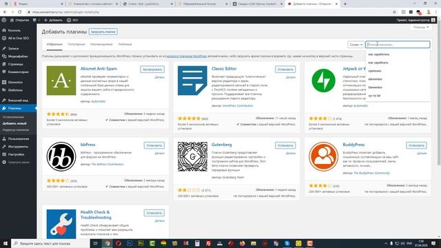
Task: Open 'The bbPress Contributors' author link
Action: pyautogui.click(x=107, y=164)
